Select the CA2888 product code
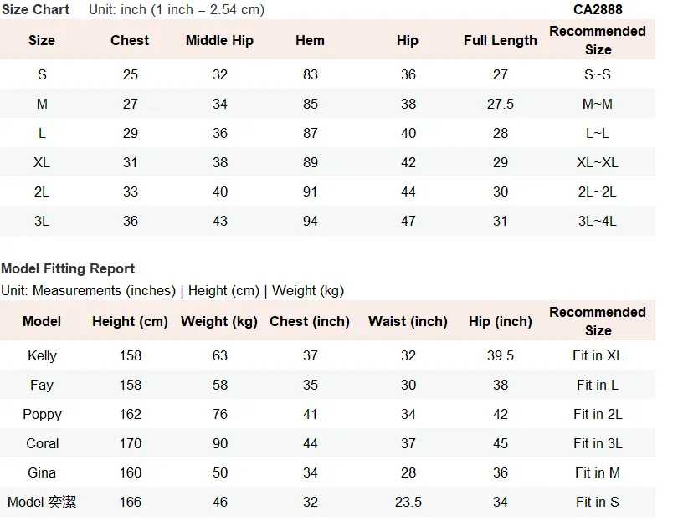The image size is (683, 521). (598, 9)
